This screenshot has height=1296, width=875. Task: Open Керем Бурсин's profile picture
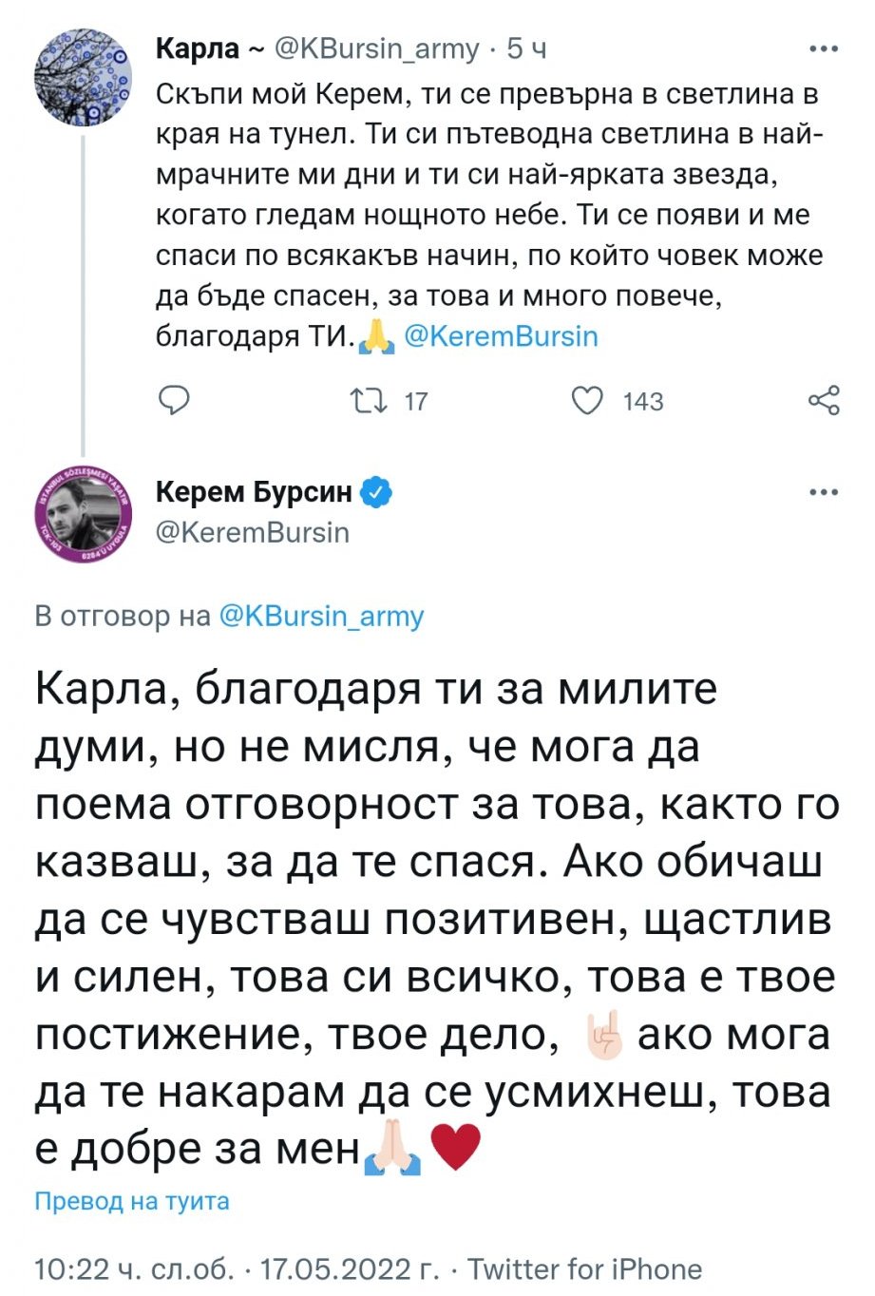point(83,516)
